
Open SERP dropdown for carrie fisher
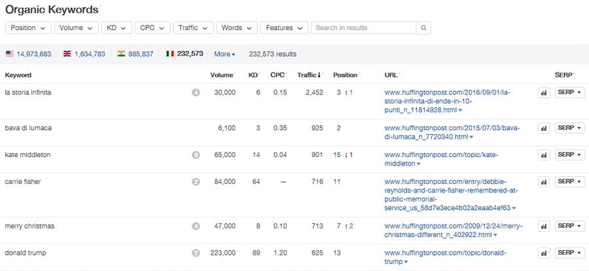click(x=569, y=182)
